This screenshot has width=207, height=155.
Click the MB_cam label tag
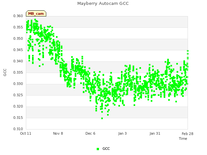[x=36, y=14]
